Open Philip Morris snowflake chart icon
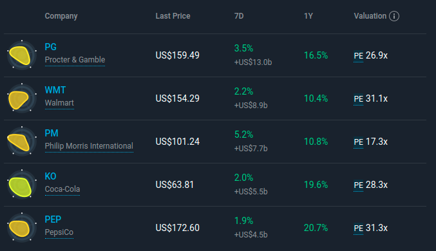436x251 pixels. click(22, 141)
